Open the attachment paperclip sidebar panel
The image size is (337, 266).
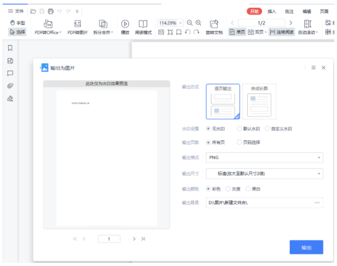10,86
